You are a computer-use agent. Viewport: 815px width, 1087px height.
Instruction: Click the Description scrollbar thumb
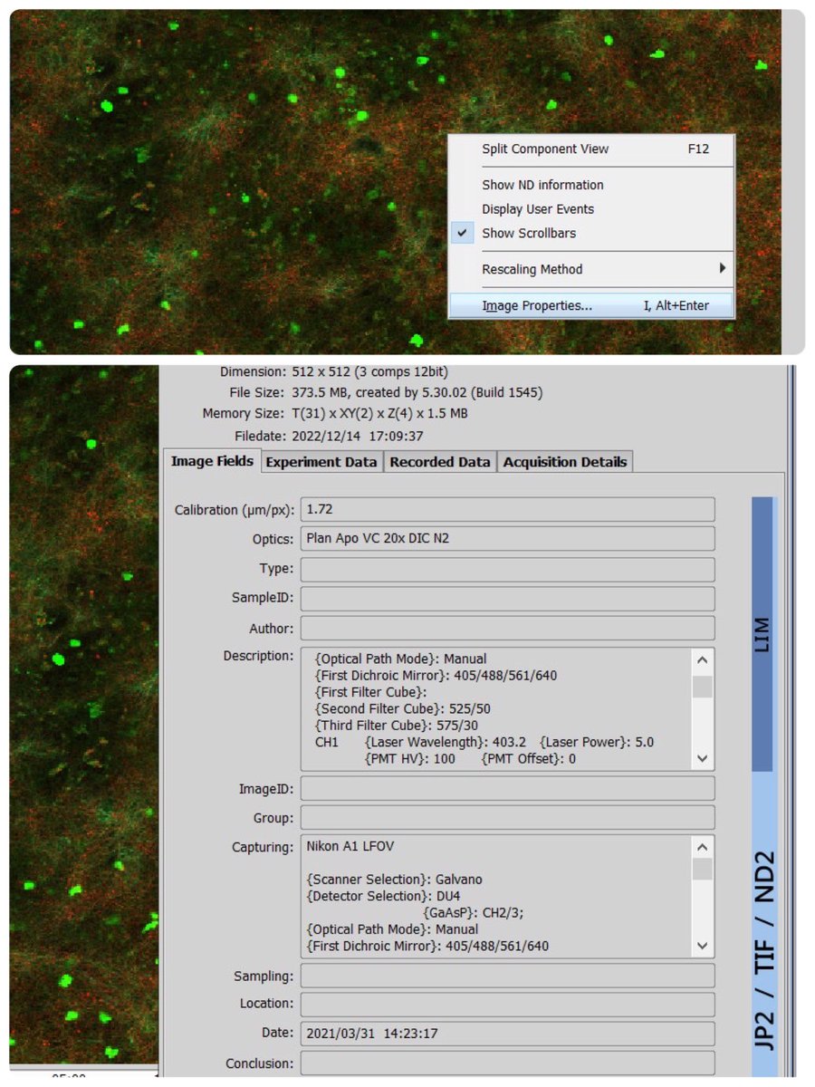pyautogui.click(x=703, y=687)
